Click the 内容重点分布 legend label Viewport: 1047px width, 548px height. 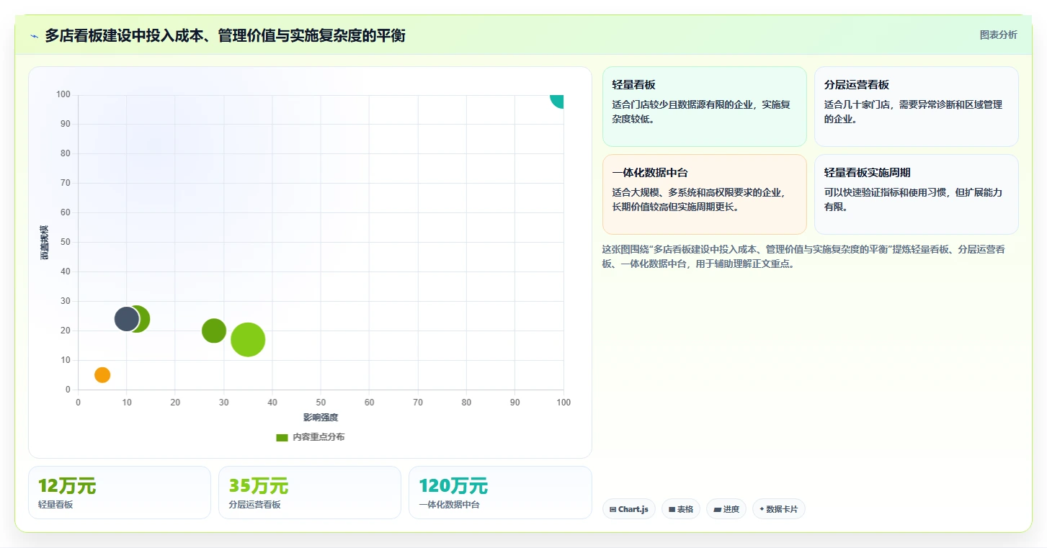[x=318, y=437]
